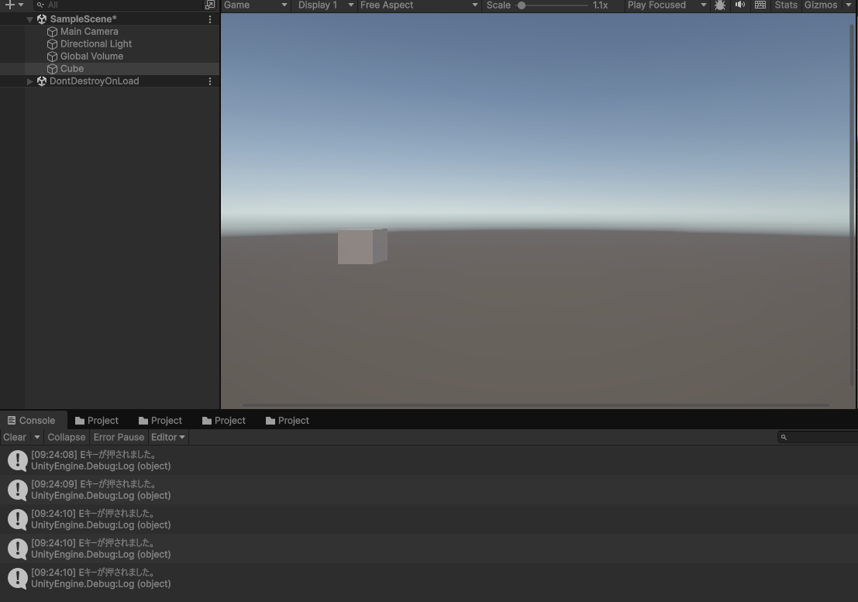Viewport: 858px width, 602px height.
Task: Select log message at 09:24:08
Action: (x=429, y=460)
